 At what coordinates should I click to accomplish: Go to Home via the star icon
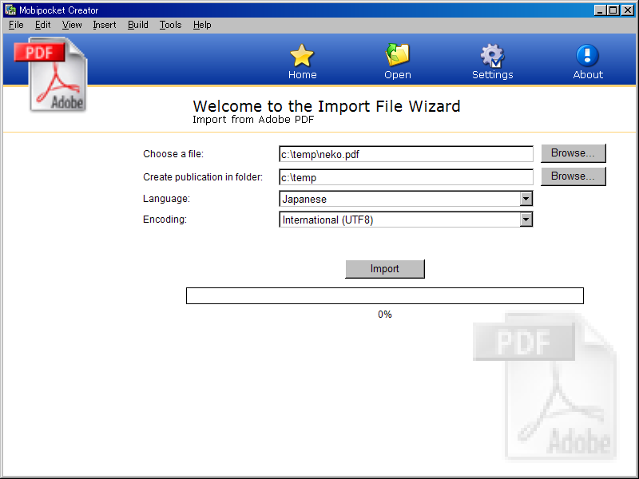point(302,55)
